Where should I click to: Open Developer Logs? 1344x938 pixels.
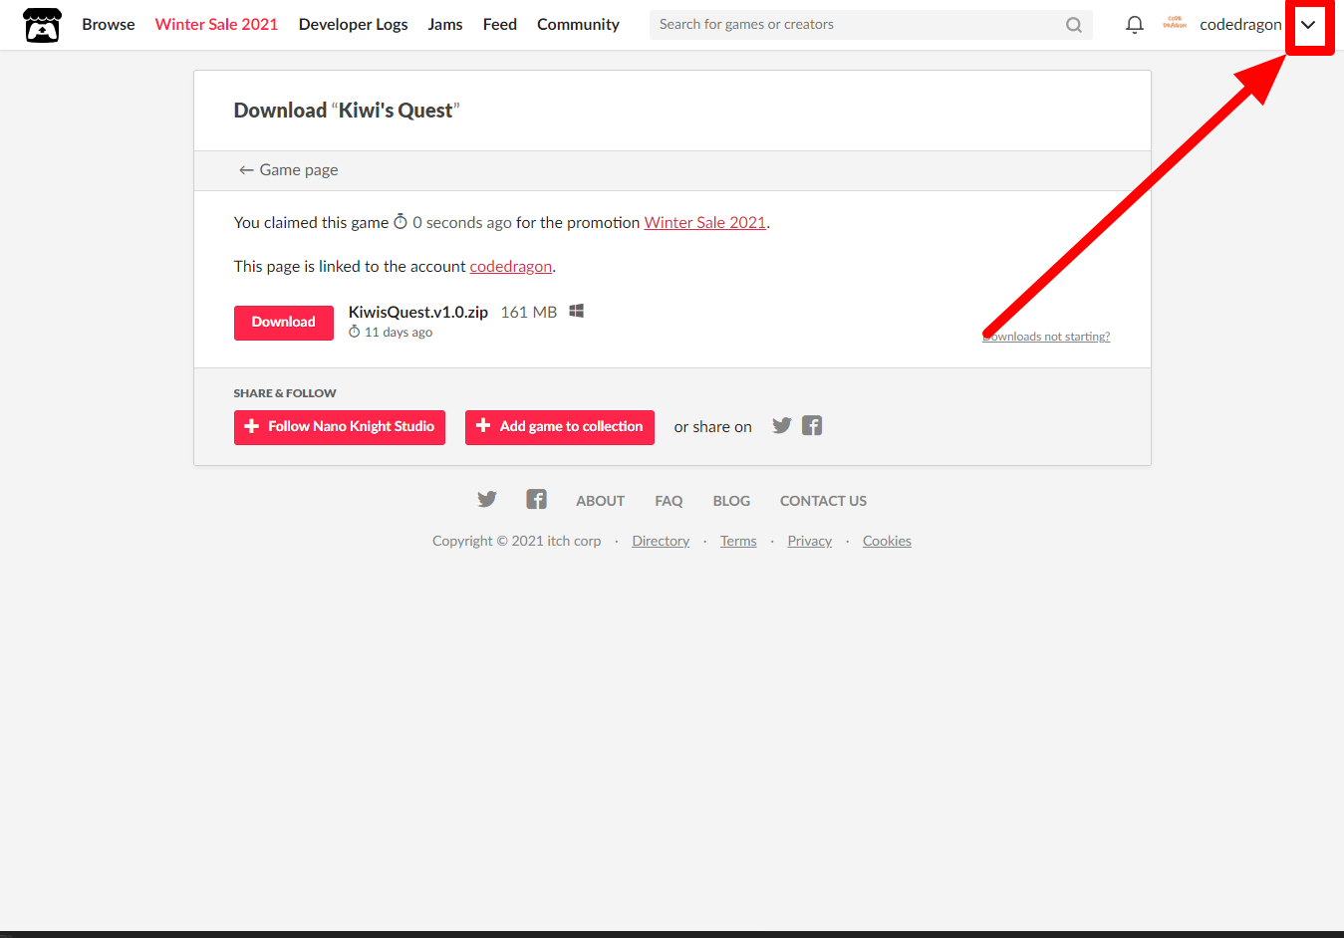[x=354, y=25]
